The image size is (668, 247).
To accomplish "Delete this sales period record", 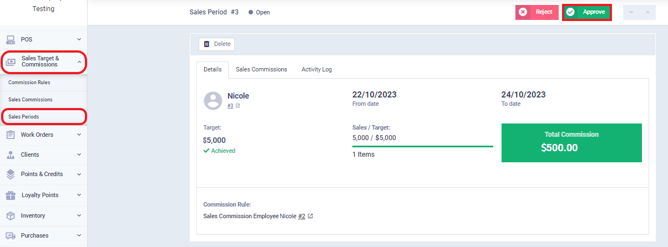I will (216, 44).
